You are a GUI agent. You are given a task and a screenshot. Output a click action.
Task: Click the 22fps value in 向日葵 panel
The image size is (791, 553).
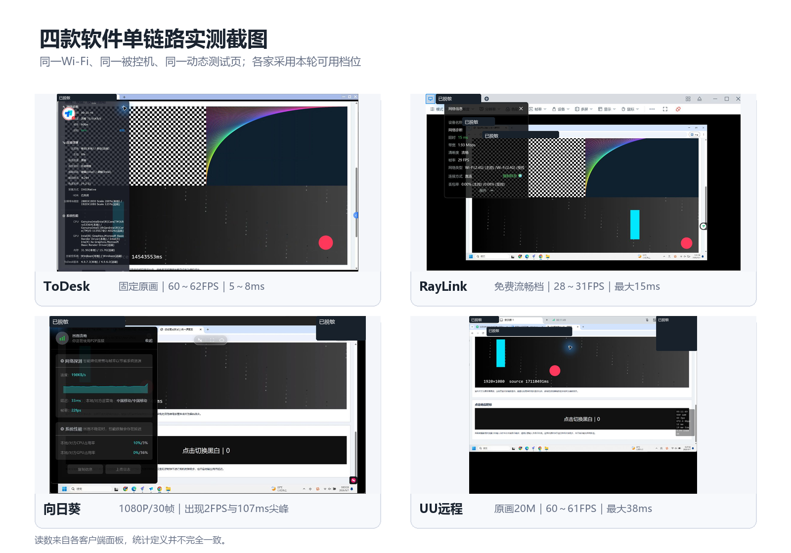76,410
